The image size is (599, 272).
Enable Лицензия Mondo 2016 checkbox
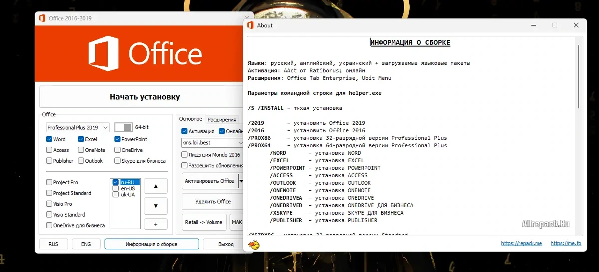pos(184,155)
